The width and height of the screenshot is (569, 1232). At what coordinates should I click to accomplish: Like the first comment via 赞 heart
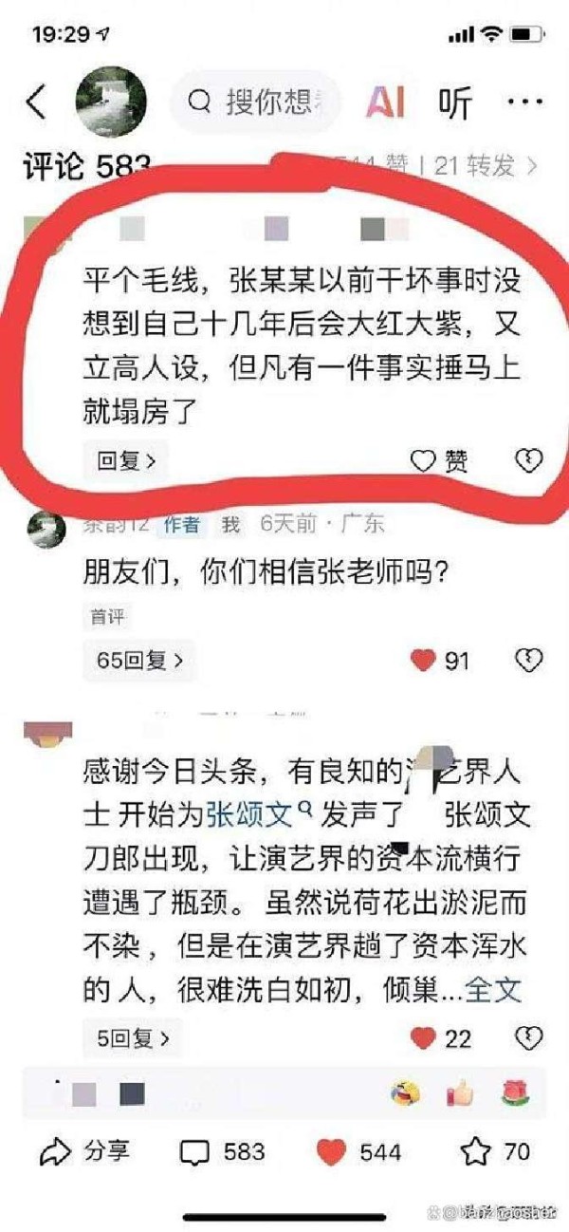(439, 461)
